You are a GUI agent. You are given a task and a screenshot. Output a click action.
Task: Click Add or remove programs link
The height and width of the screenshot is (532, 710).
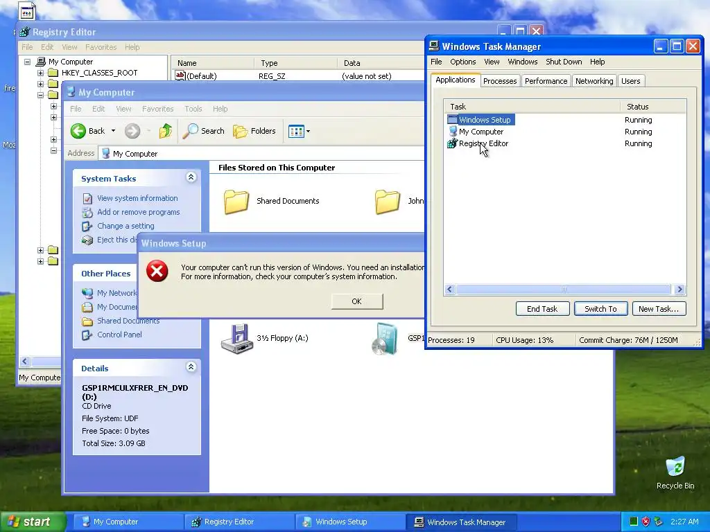coord(138,212)
